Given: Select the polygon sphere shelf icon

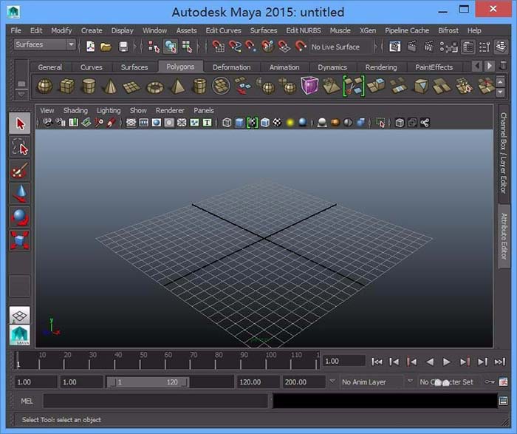Looking at the screenshot, I should pos(45,86).
